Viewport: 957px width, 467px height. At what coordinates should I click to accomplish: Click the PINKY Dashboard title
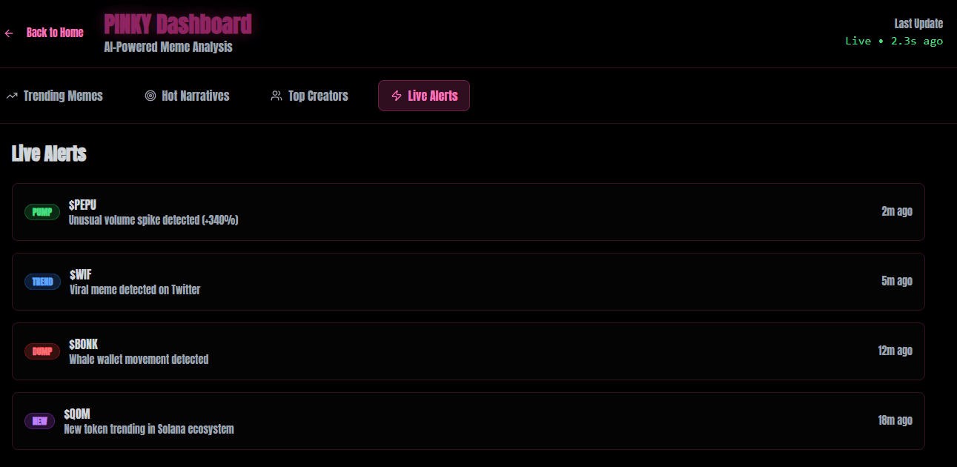tap(178, 24)
